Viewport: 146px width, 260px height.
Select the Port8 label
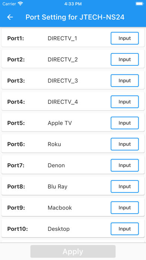click(16, 186)
